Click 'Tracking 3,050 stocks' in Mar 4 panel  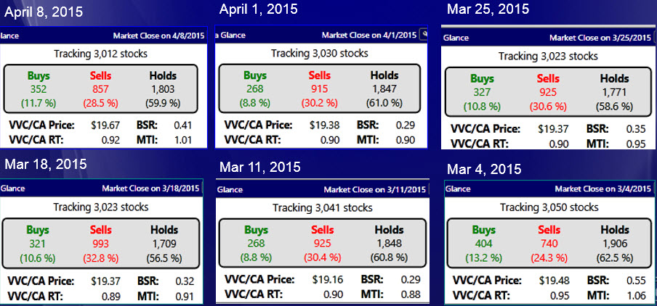pyautogui.click(x=549, y=207)
